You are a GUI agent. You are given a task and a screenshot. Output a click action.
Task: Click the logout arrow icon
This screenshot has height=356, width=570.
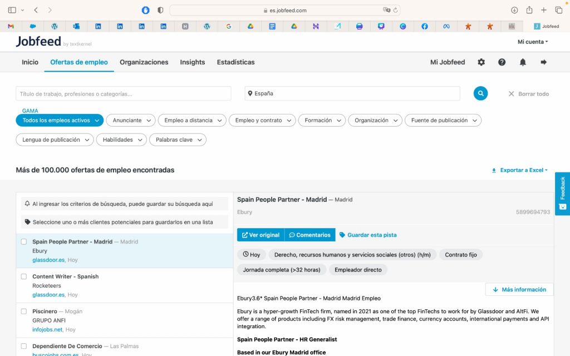[x=544, y=62]
